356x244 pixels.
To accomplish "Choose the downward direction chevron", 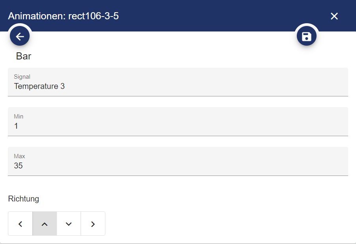I will [x=69, y=224].
